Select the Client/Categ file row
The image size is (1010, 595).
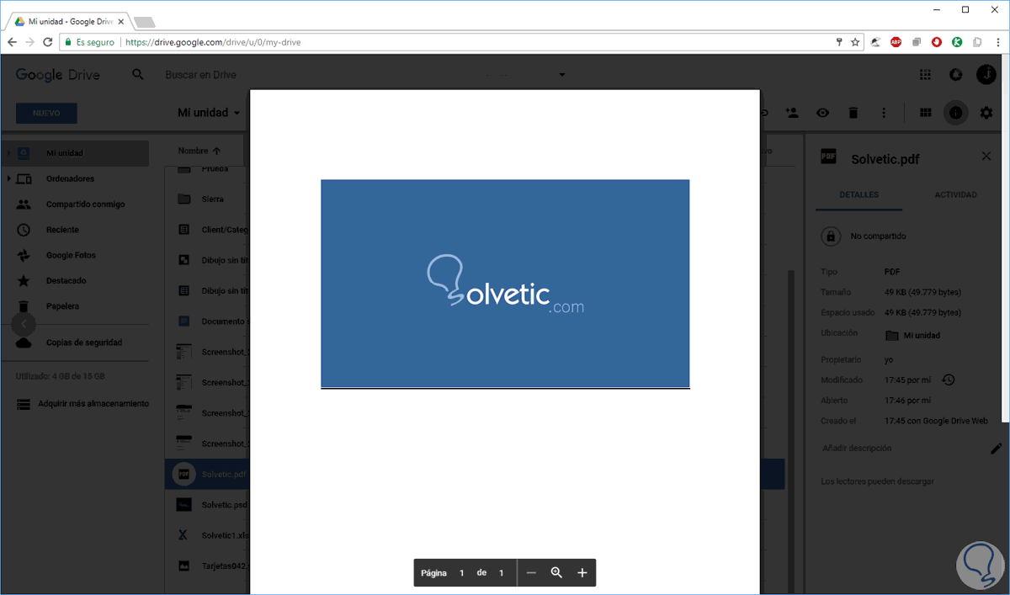pyautogui.click(x=206, y=229)
